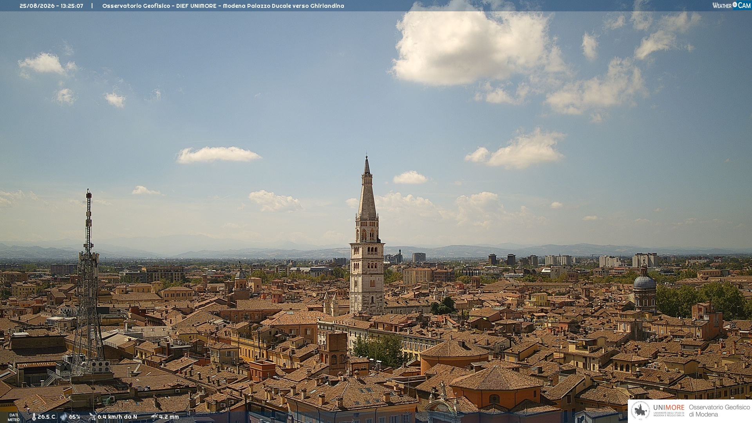Click the 26.5 C temperature reading
The height and width of the screenshot is (423, 752).
46,417
